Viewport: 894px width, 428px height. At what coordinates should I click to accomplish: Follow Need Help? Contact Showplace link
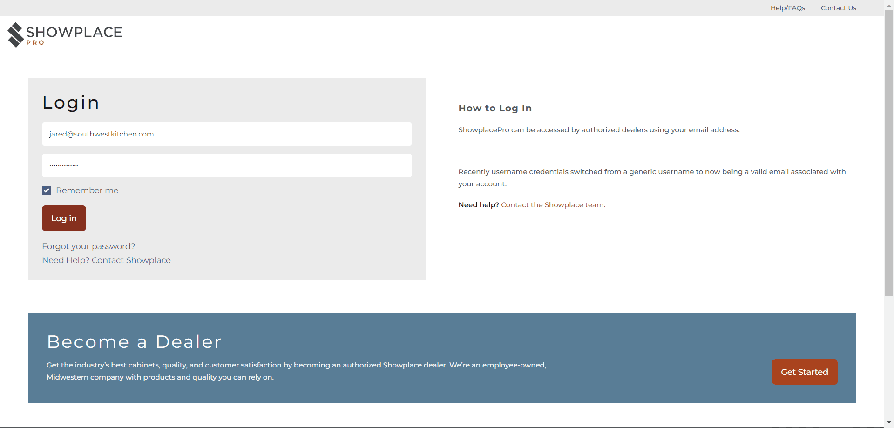tap(106, 260)
